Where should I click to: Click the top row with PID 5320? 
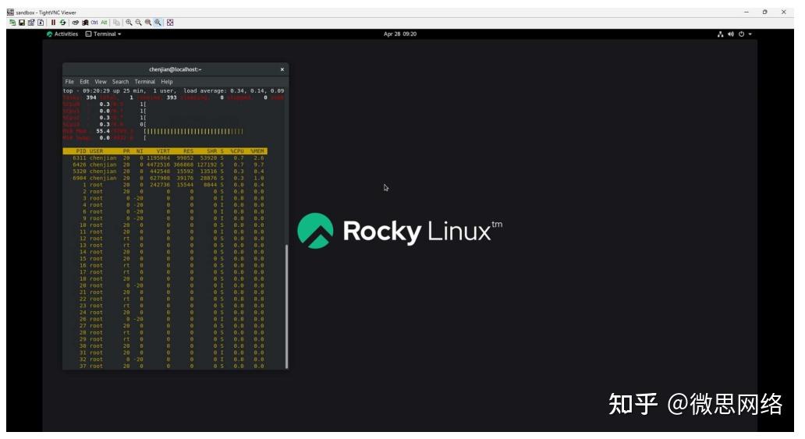pyautogui.click(x=165, y=172)
